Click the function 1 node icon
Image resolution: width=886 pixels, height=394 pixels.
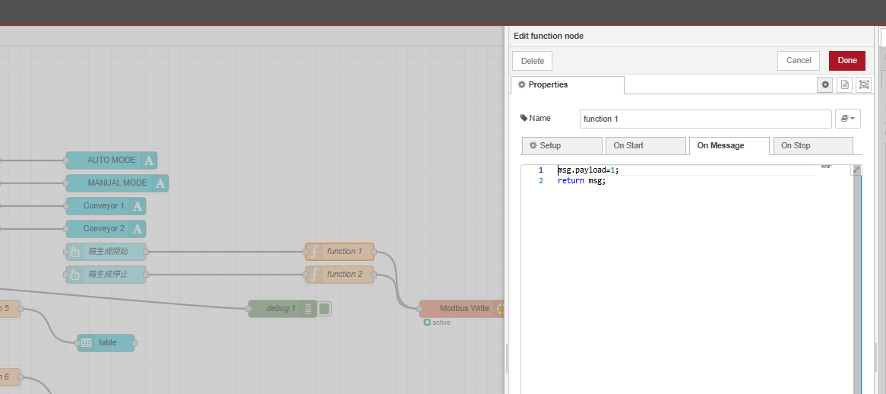tap(314, 252)
